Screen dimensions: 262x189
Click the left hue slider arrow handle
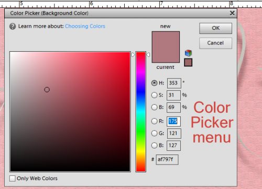click(133, 55)
